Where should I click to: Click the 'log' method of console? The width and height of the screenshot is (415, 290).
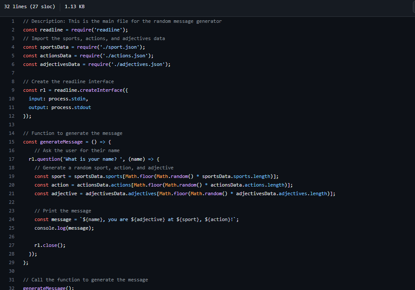62,228
